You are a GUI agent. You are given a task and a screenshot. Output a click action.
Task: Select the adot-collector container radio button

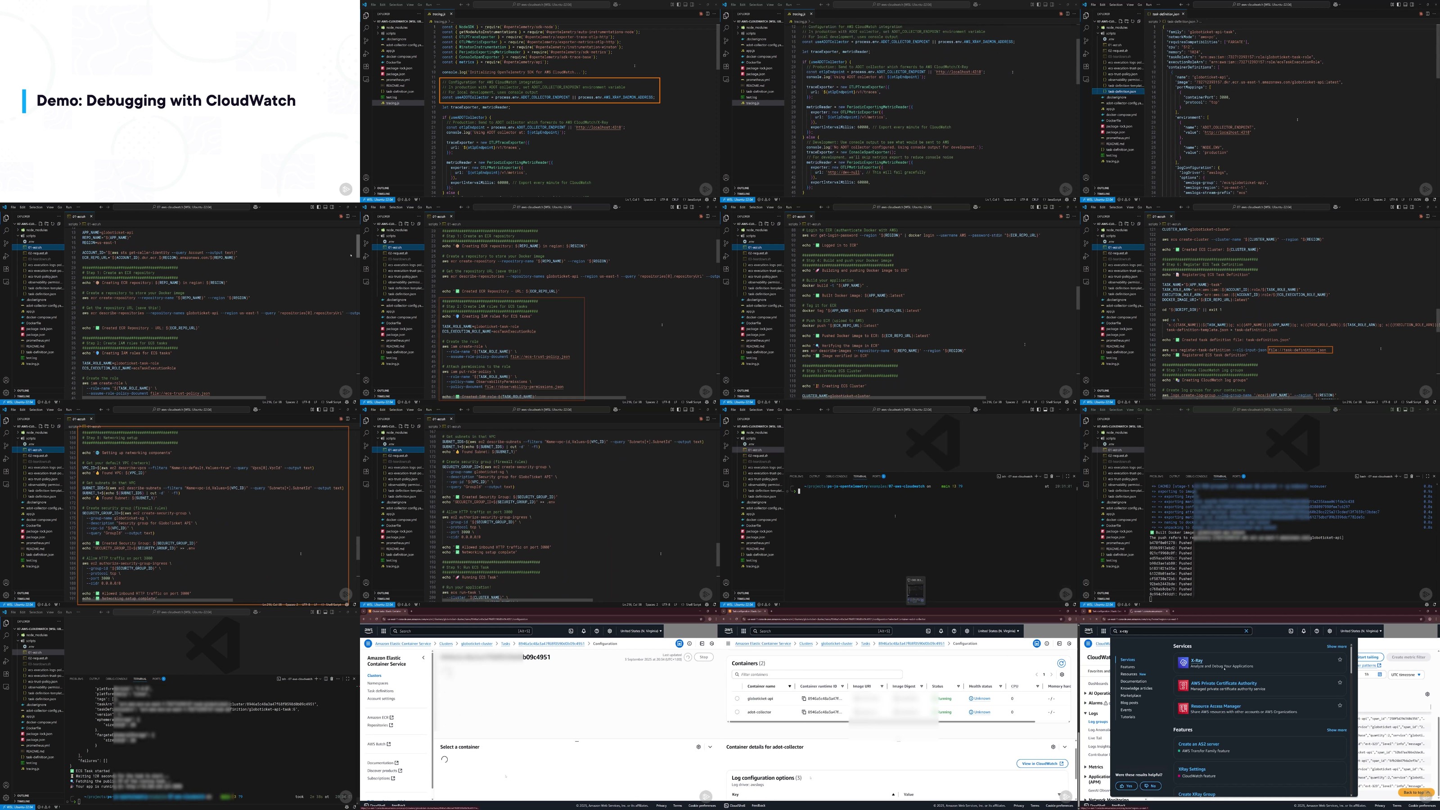(737, 712)
